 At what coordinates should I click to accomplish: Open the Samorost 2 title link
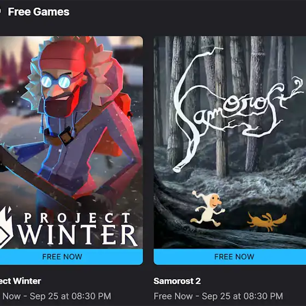click(177, 281)
